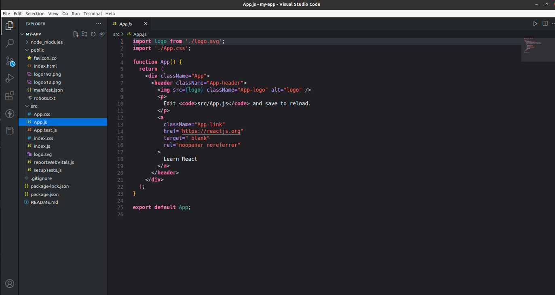Open the Terminal menu
555x295 pixels.
92,14
